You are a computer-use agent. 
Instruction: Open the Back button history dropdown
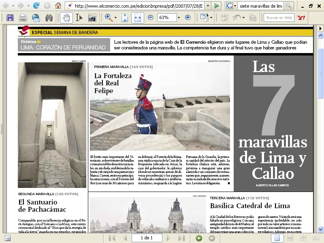point(13,6)
